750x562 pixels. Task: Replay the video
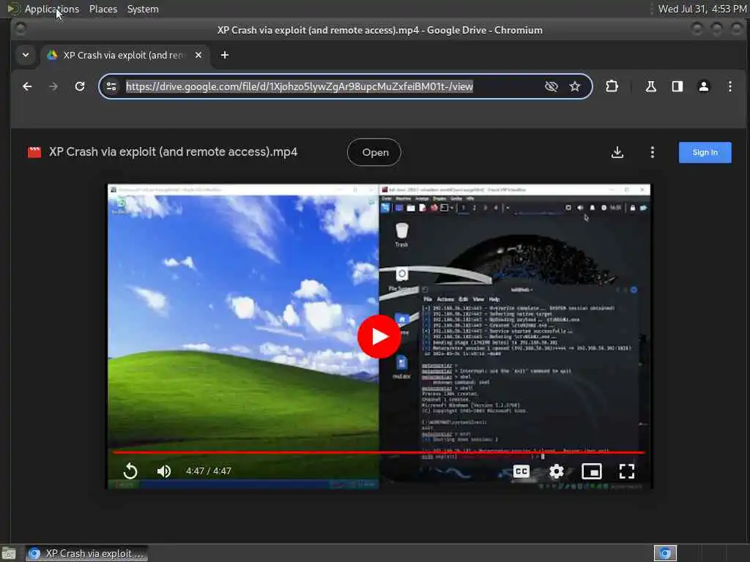click(x=130, y=471)
